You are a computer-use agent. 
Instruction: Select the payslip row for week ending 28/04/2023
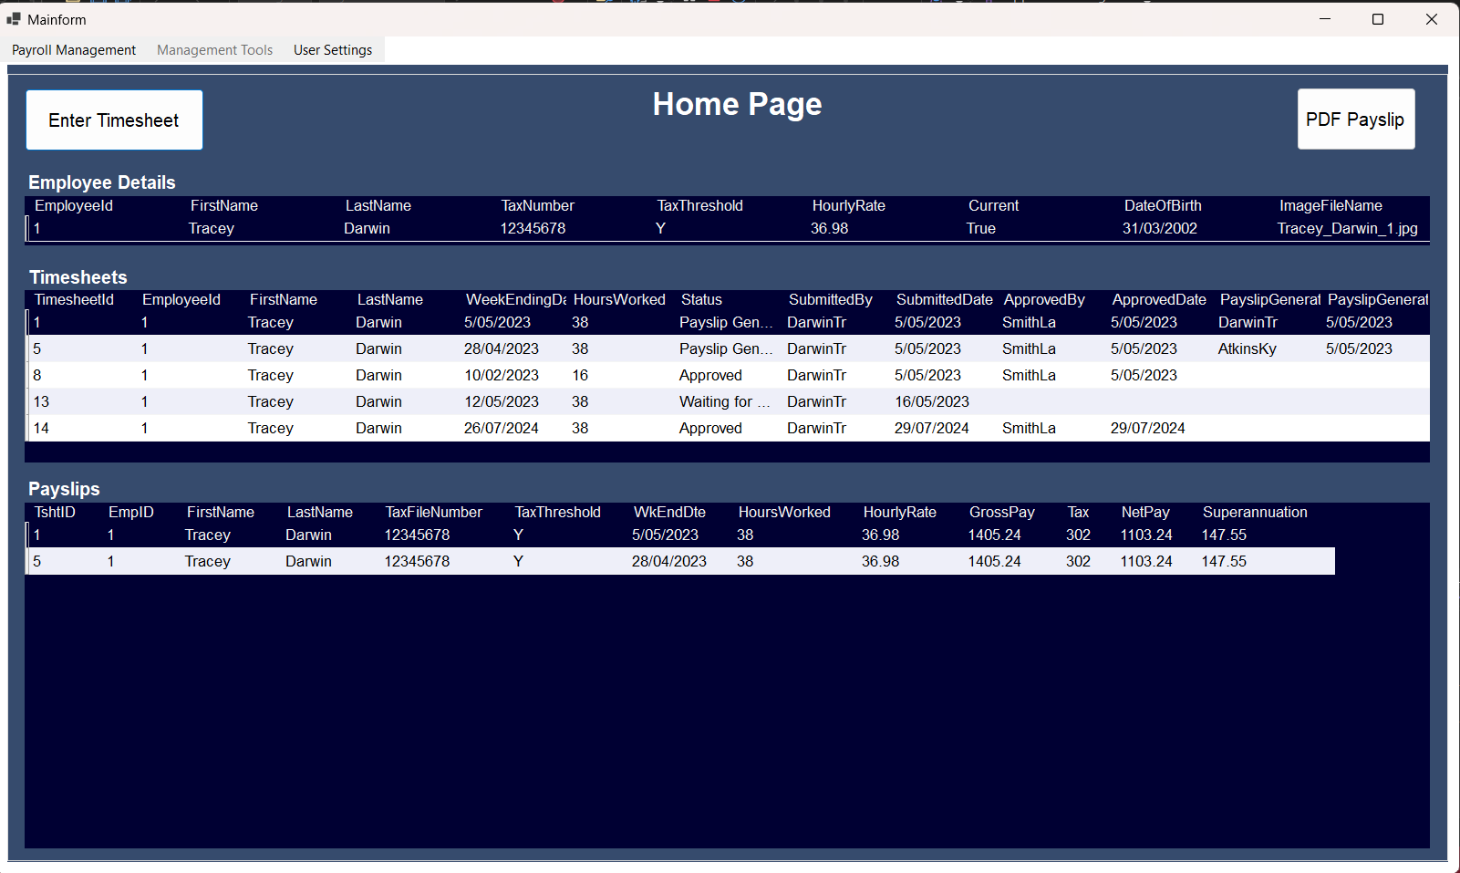[x=668, y=562]
